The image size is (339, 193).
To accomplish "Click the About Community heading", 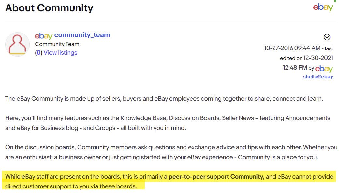I will 49,8.
